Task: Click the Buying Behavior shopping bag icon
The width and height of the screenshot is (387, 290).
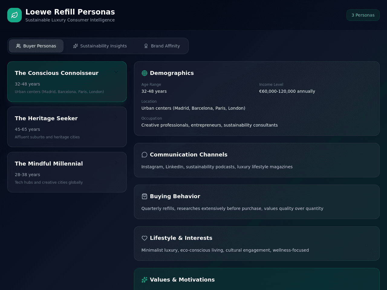Action: pos(145,196)
